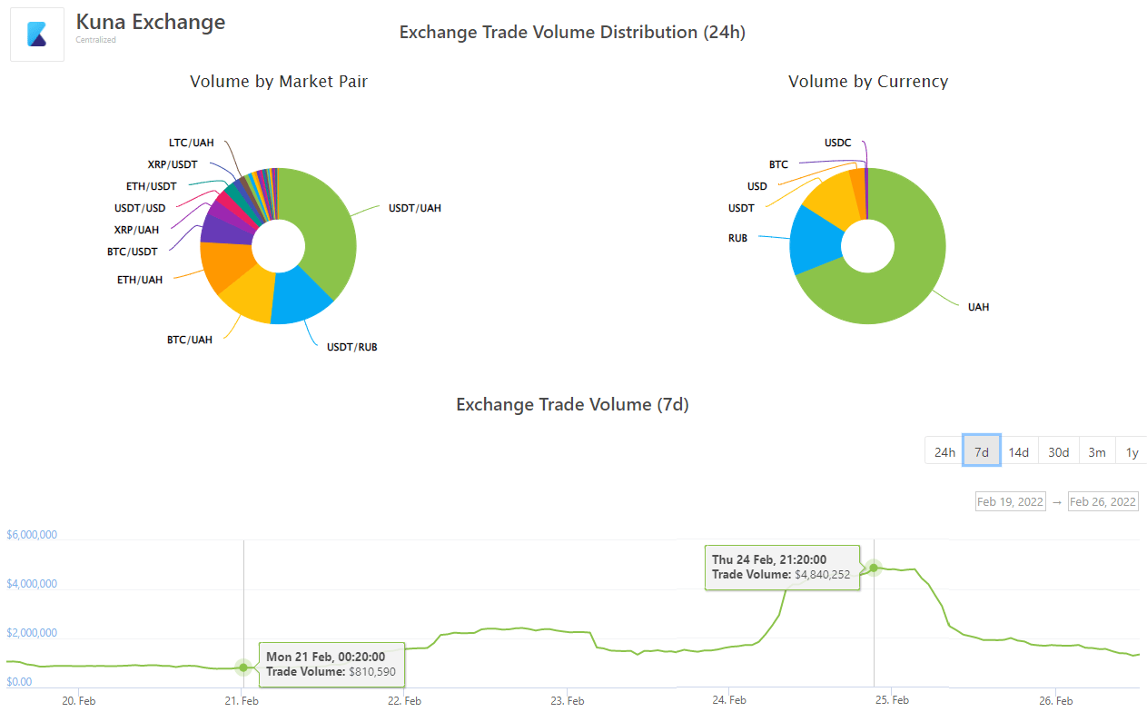This screenshot has height=712, width=1147.
Task: Switch chart to 30d range
Action: (x=1058, y=451)
